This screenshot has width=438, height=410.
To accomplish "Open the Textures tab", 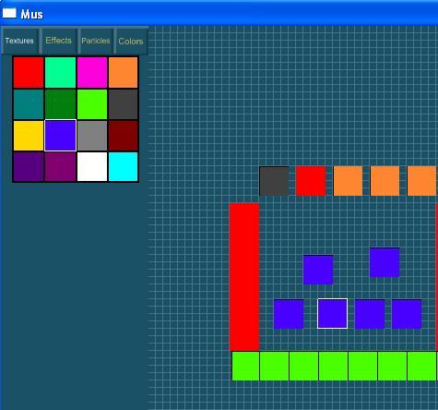I will coord(19,41).
